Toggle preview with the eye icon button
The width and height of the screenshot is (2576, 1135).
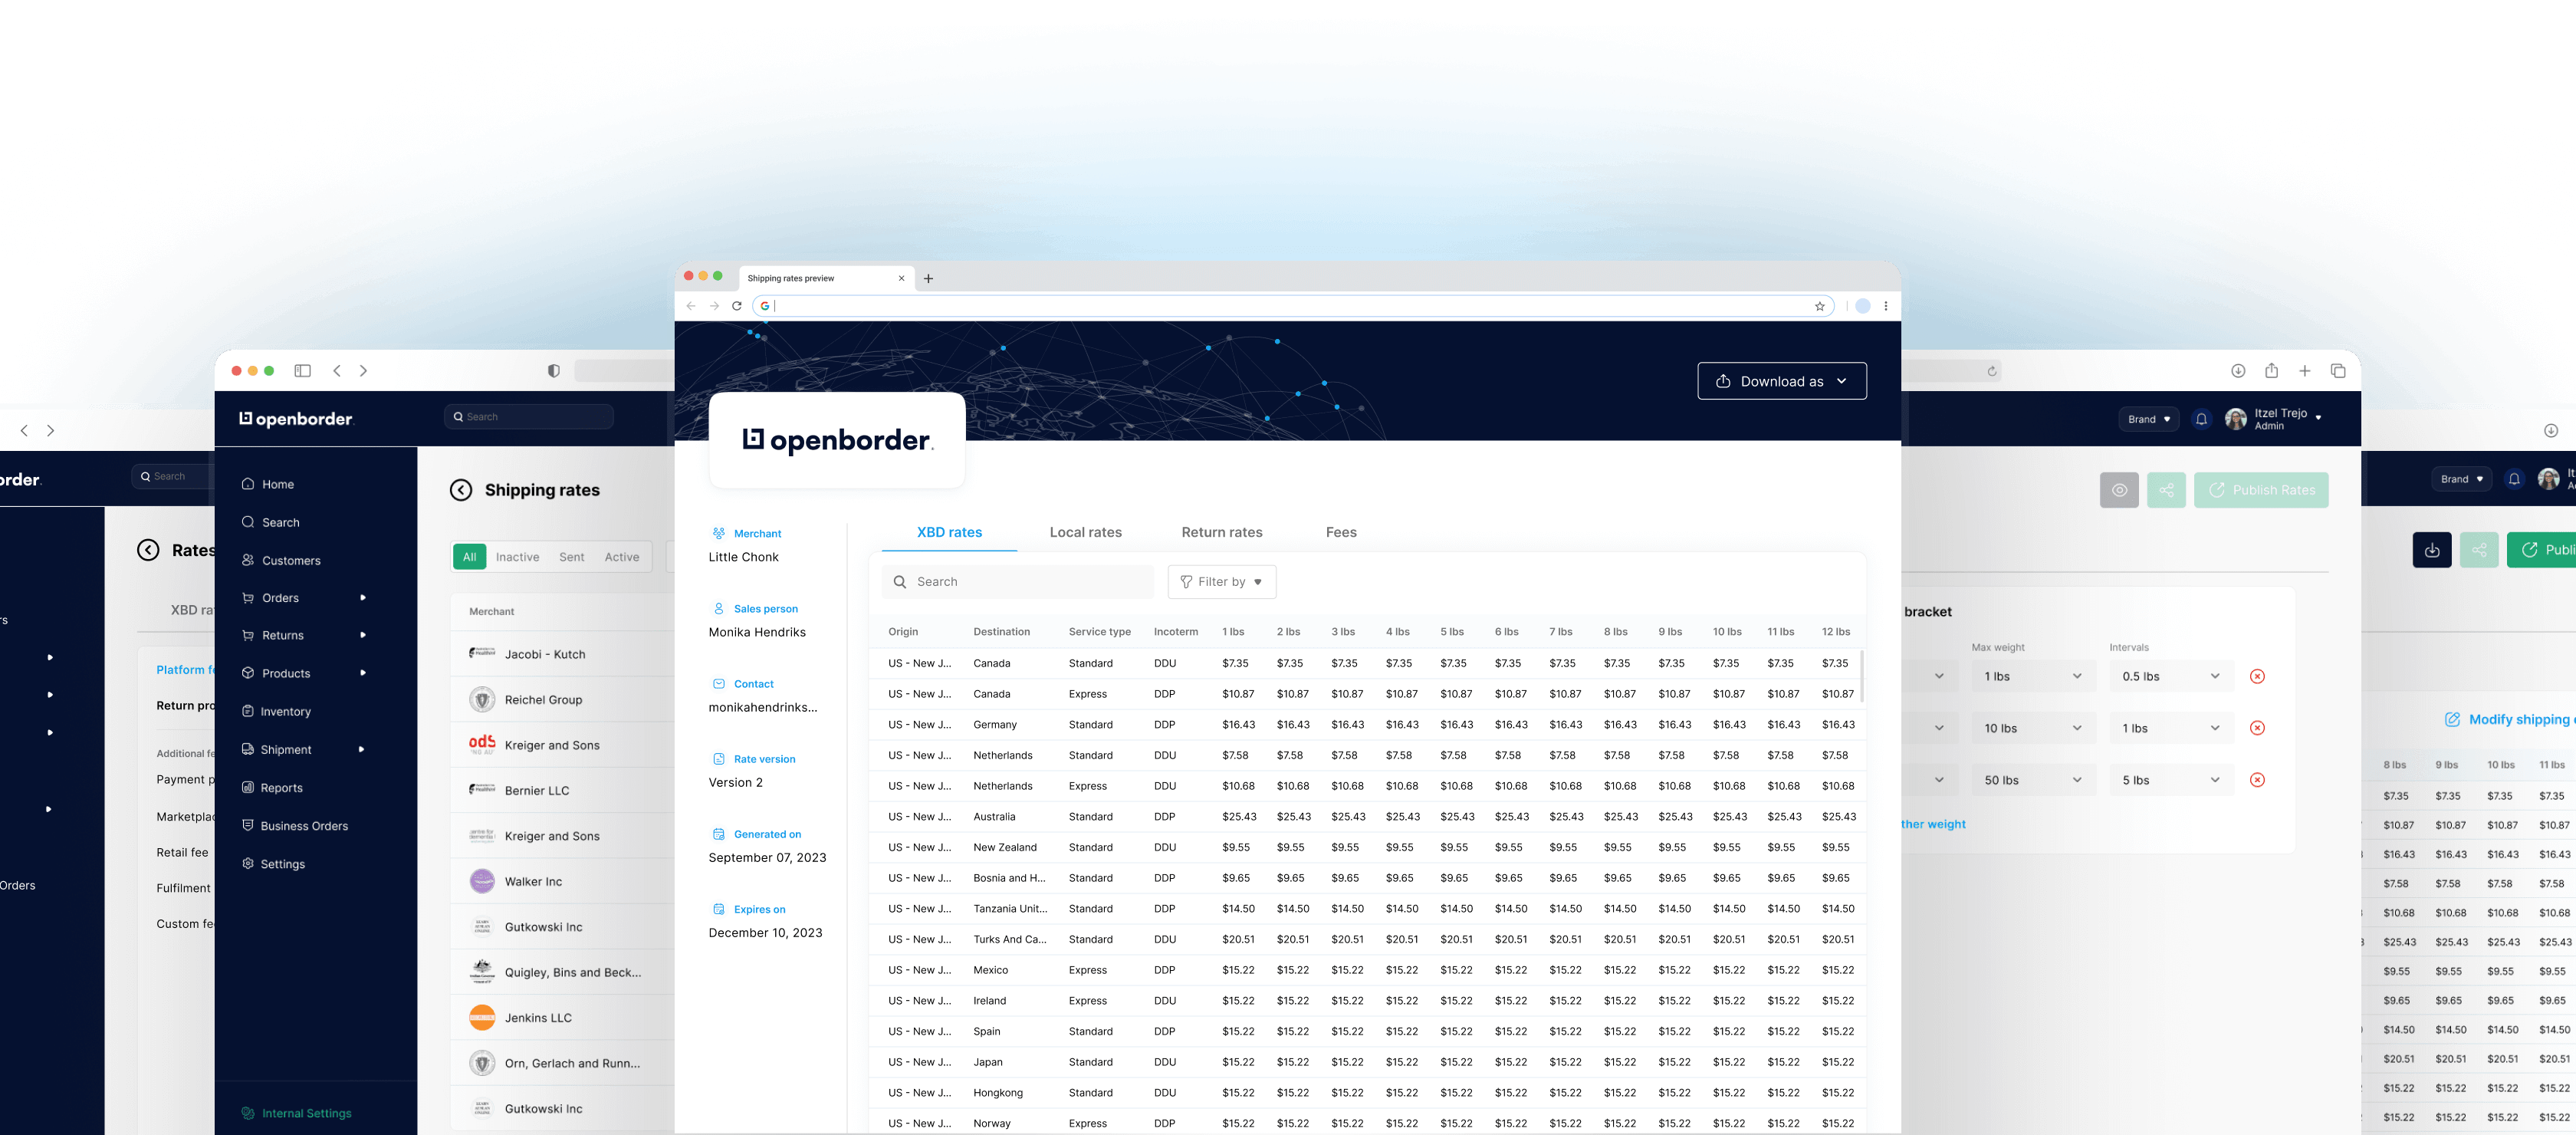(x=2119, y=490)
